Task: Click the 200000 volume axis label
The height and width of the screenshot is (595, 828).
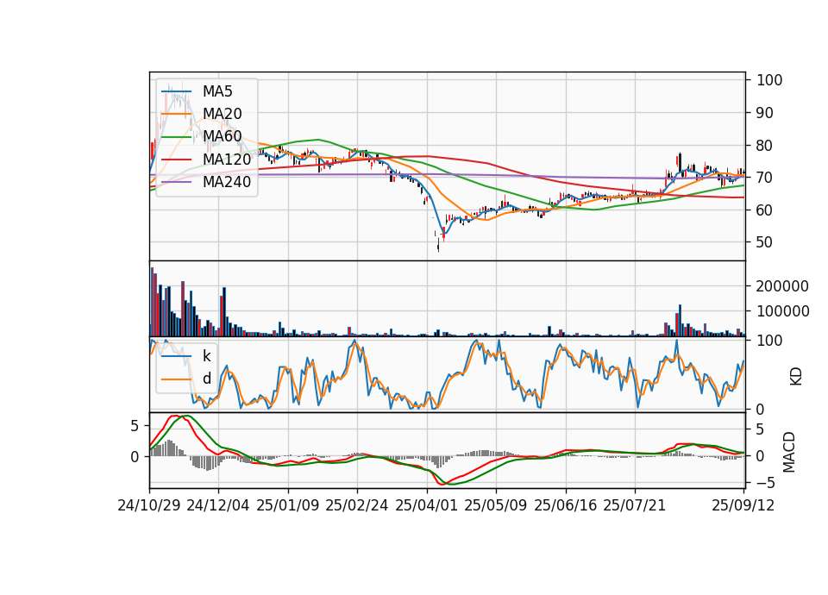Action: [x=782, y=286]
